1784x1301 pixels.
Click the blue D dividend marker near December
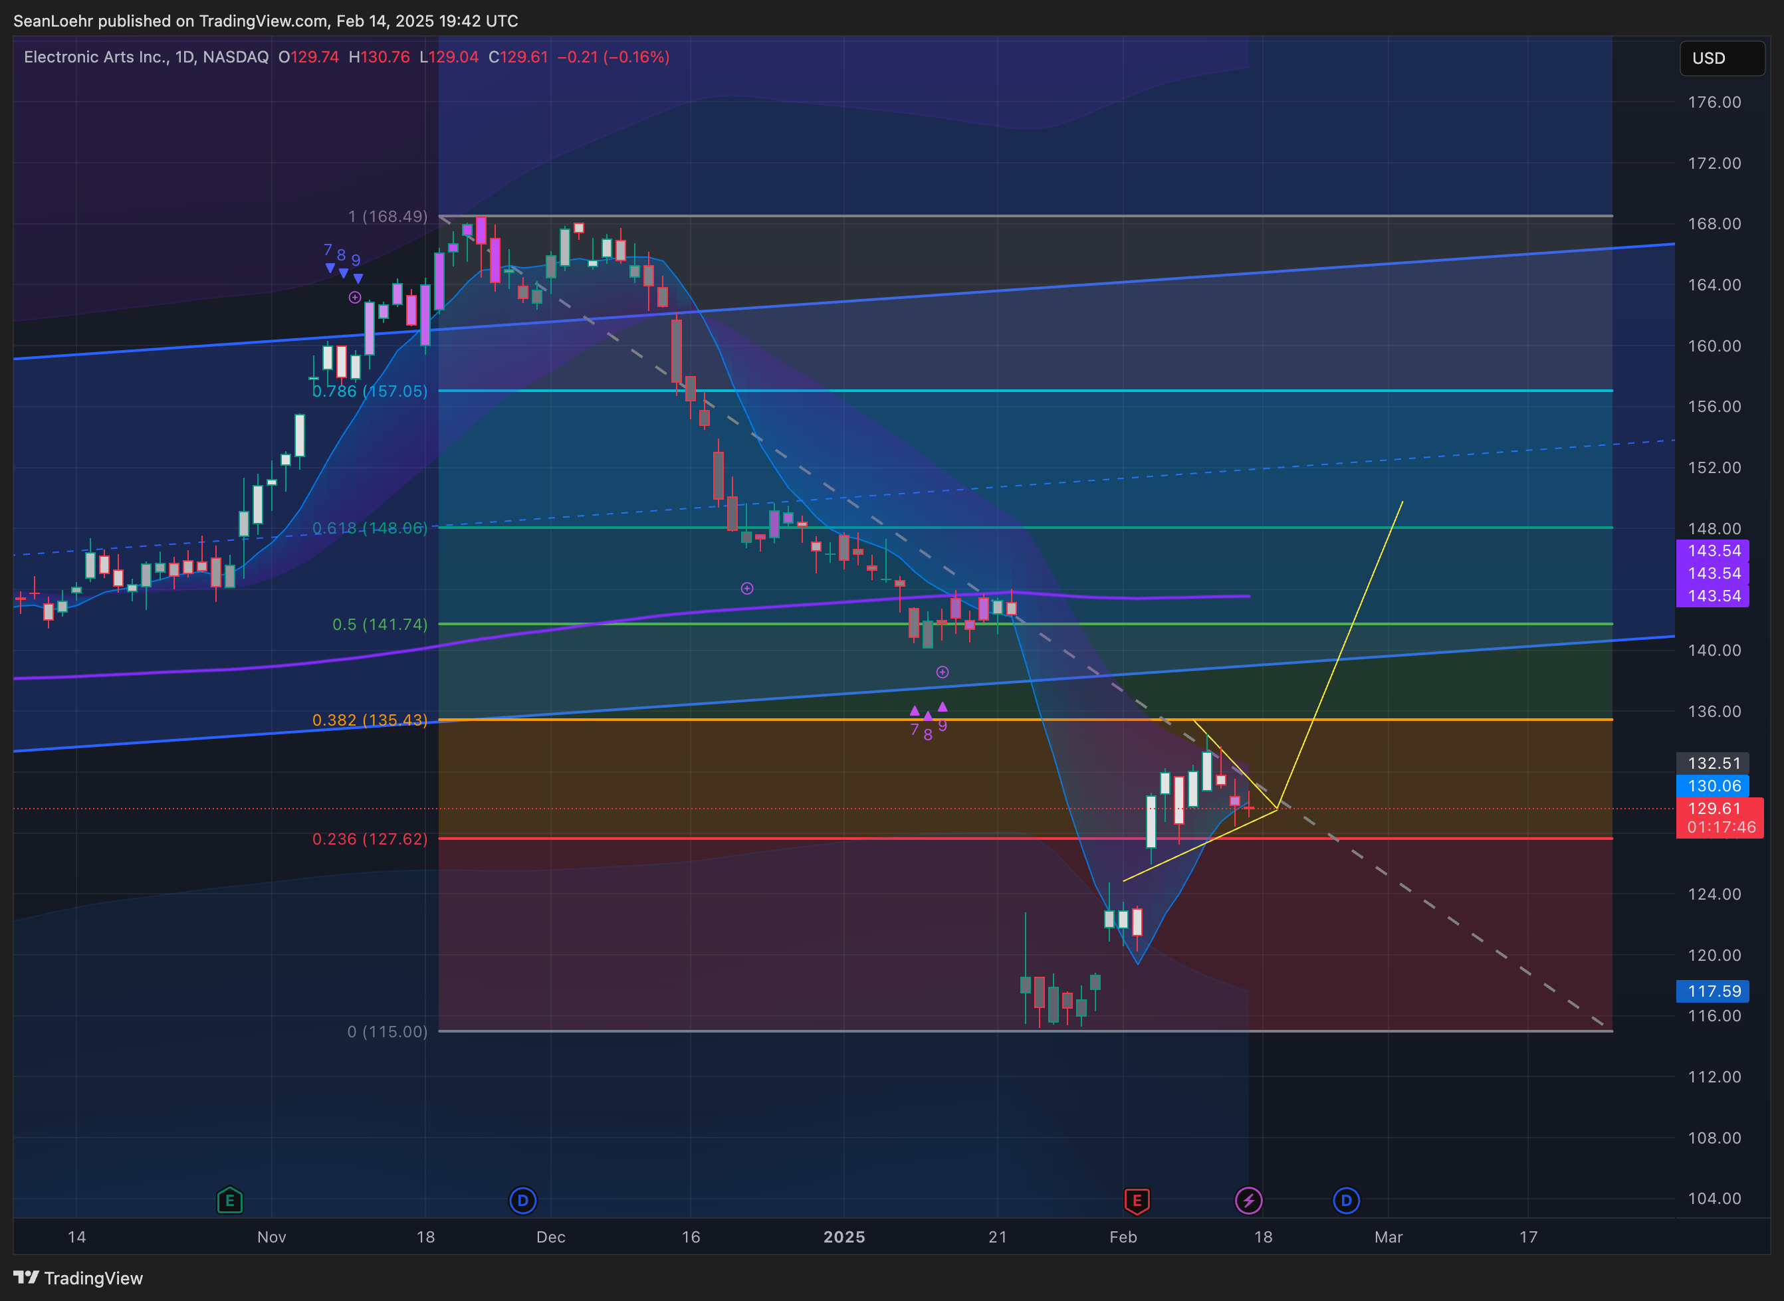pyautogui.click(x=523, y=1200)
